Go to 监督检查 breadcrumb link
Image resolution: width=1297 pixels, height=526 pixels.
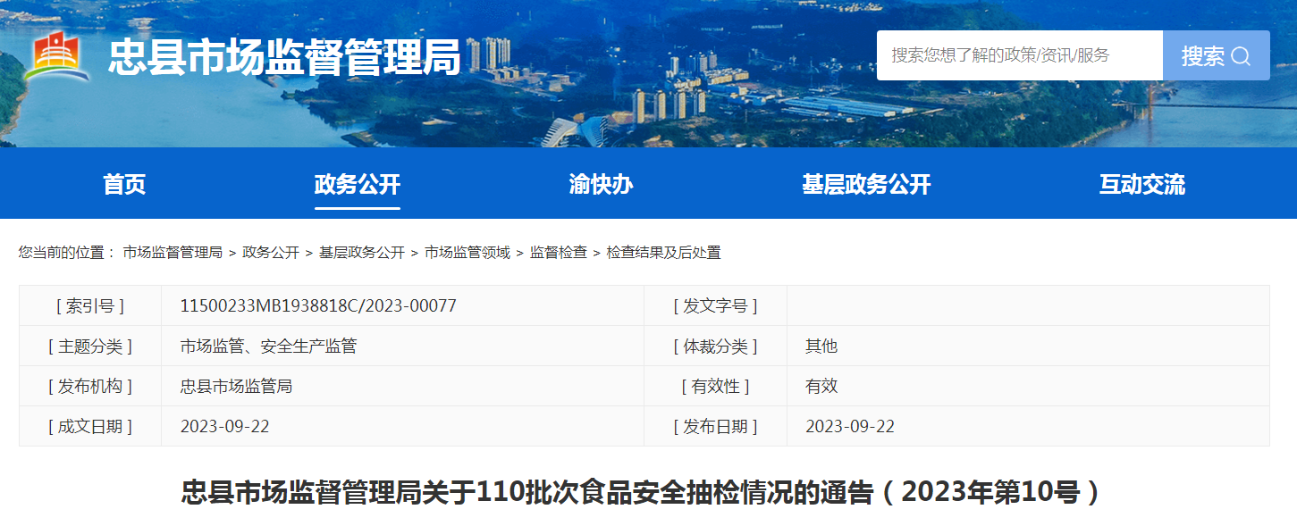[x=559, y=253]
